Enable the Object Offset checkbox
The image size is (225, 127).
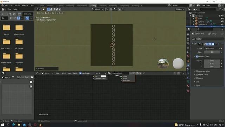coord(197,75)
